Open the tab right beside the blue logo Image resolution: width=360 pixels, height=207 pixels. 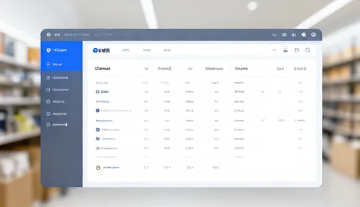pyautogui.click(x=125, y=50)
